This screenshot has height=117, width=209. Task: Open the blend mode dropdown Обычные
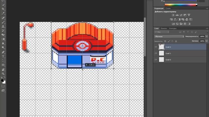tap(169, 36)
